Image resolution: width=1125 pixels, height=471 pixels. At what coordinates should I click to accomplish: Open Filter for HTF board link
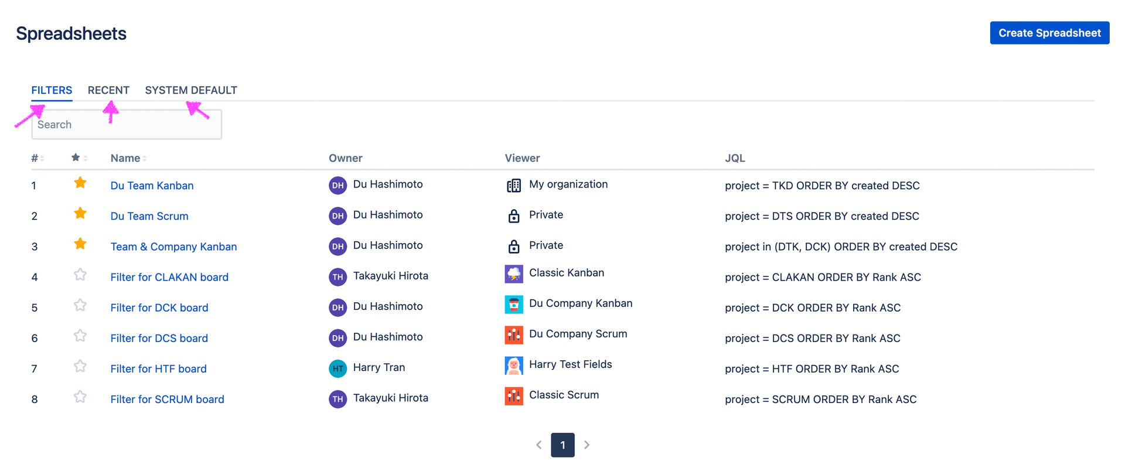pos(158,368)
